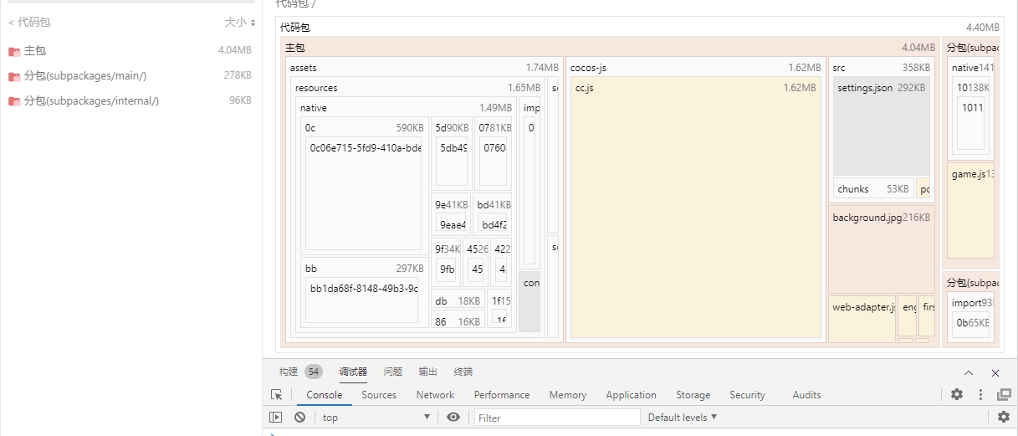Open DevTools more options menu

click(x=980, y=395)
